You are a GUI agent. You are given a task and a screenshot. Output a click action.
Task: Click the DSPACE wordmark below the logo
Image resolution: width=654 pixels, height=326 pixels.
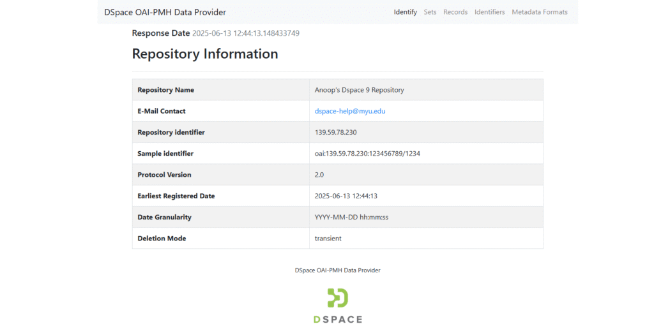(338, 320)
